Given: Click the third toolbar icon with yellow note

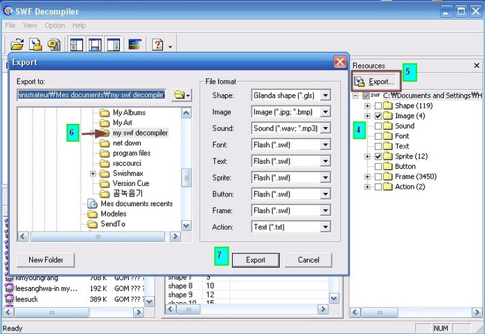Looking at the screenshot, I should (53, 45).
